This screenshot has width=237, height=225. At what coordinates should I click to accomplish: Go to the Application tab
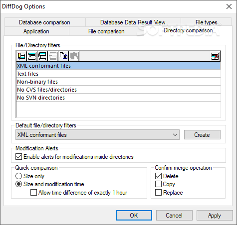point(36,31)
